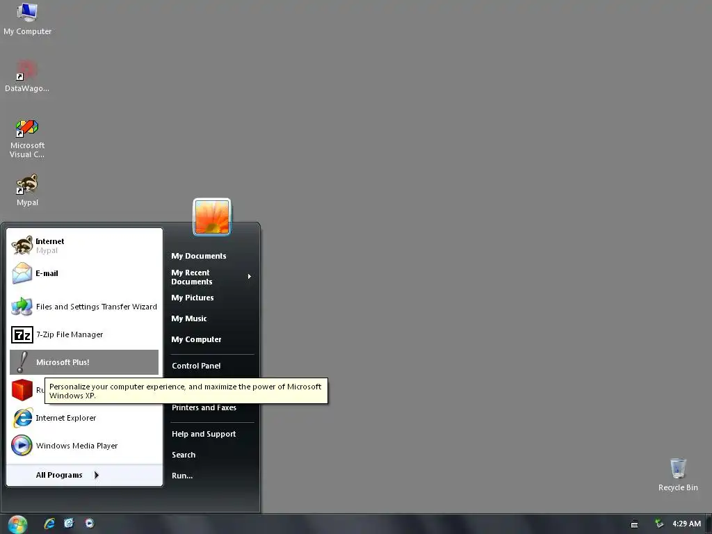Click the flower user account picture

pos(212,218)
